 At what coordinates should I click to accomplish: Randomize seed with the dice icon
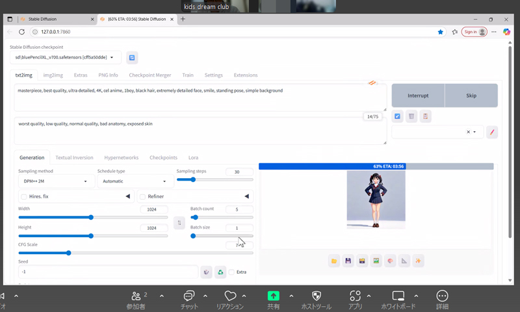coord(206,272)
